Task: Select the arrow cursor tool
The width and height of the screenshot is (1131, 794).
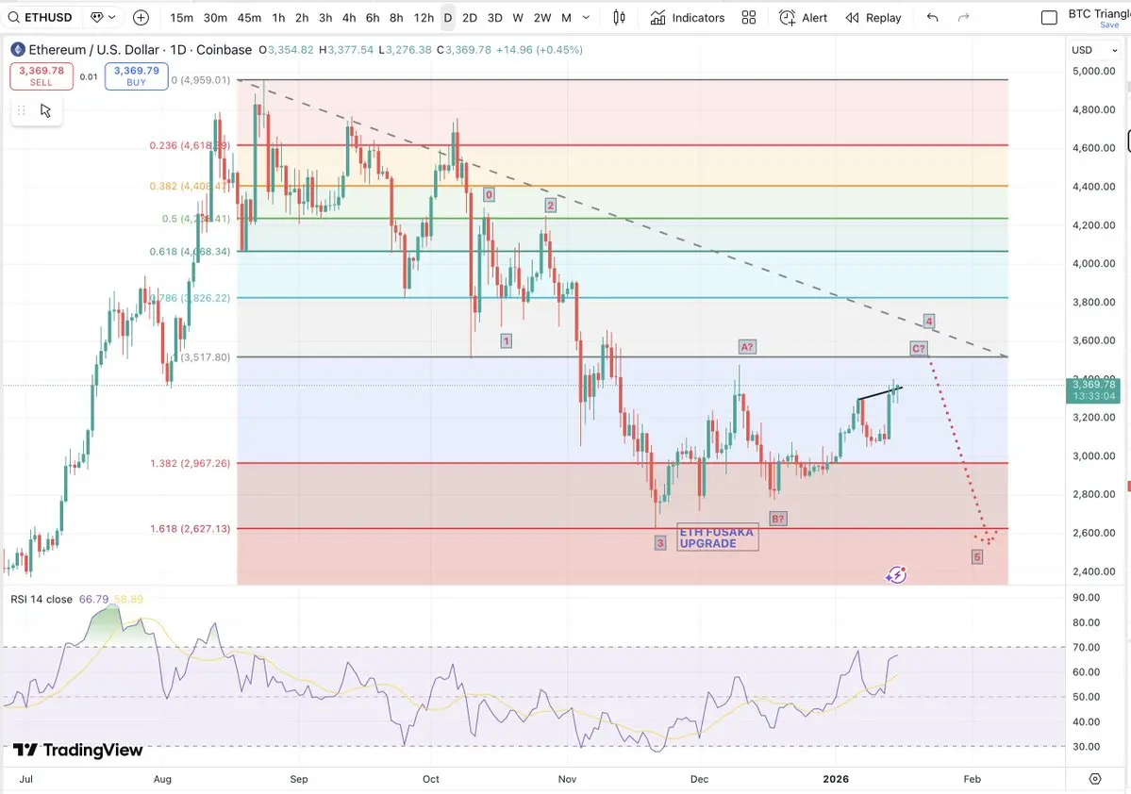Action: pyautogui.click(x=45, y=110)
